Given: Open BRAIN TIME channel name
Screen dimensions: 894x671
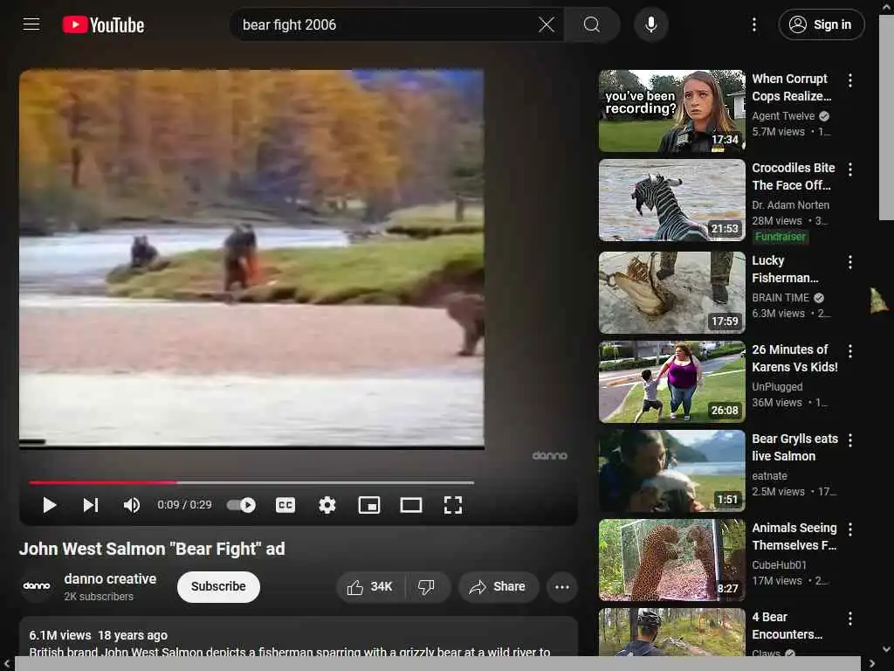Looking at the screenshot, I should point(781,298).
